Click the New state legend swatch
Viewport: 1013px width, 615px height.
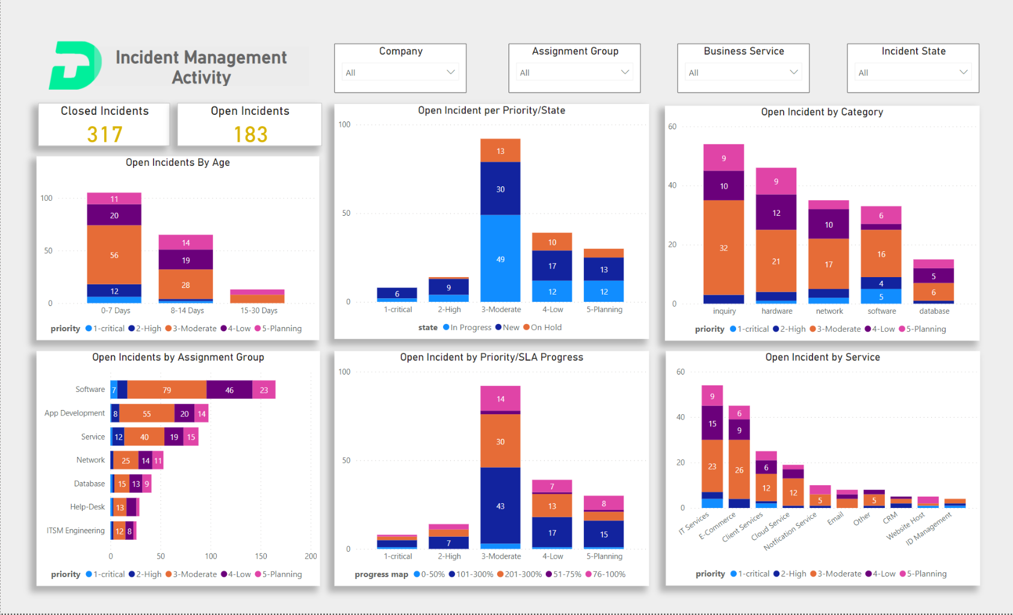point(498,327)
